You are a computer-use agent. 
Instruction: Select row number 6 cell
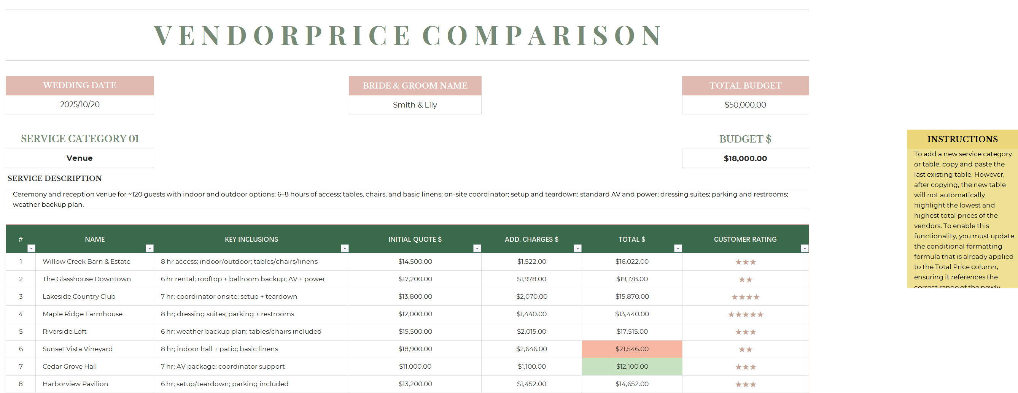pyautogui.click(x=21, y=349)
